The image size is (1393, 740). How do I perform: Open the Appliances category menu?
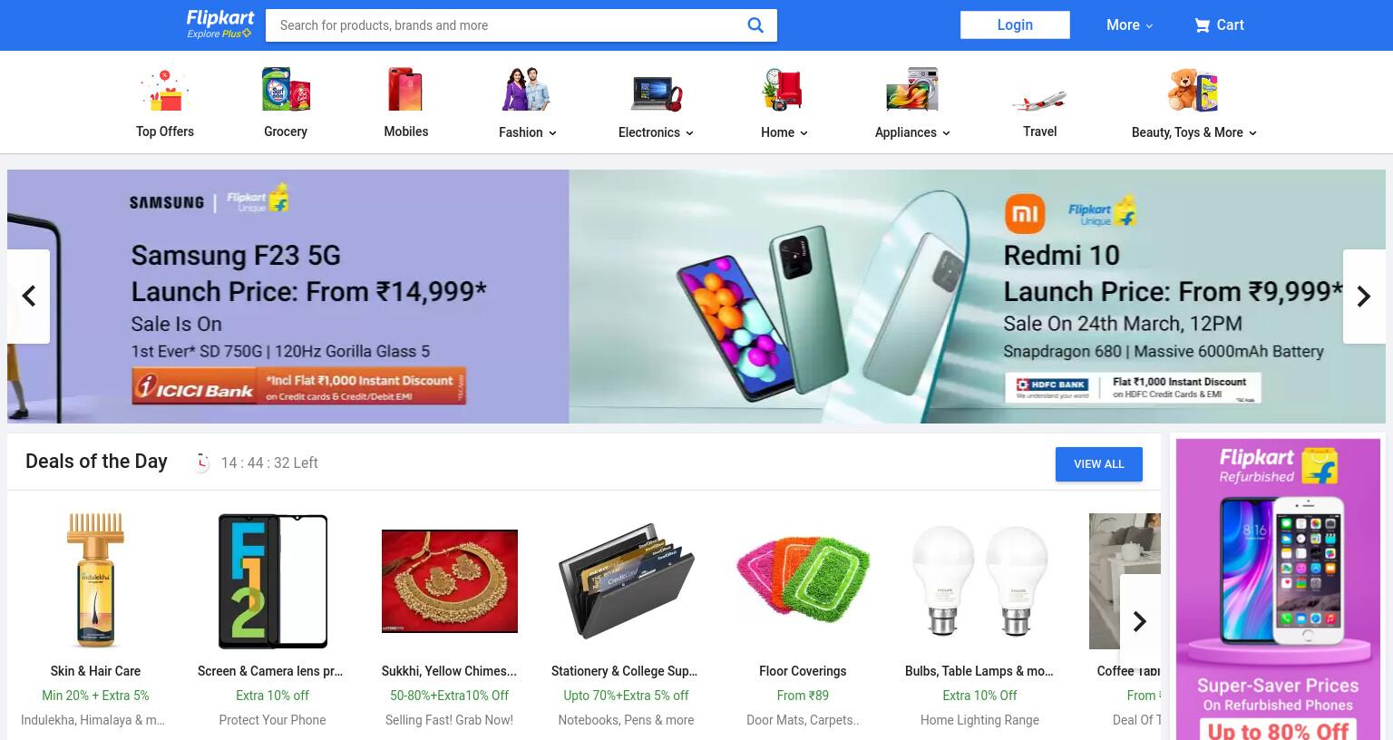pos(912,132)
